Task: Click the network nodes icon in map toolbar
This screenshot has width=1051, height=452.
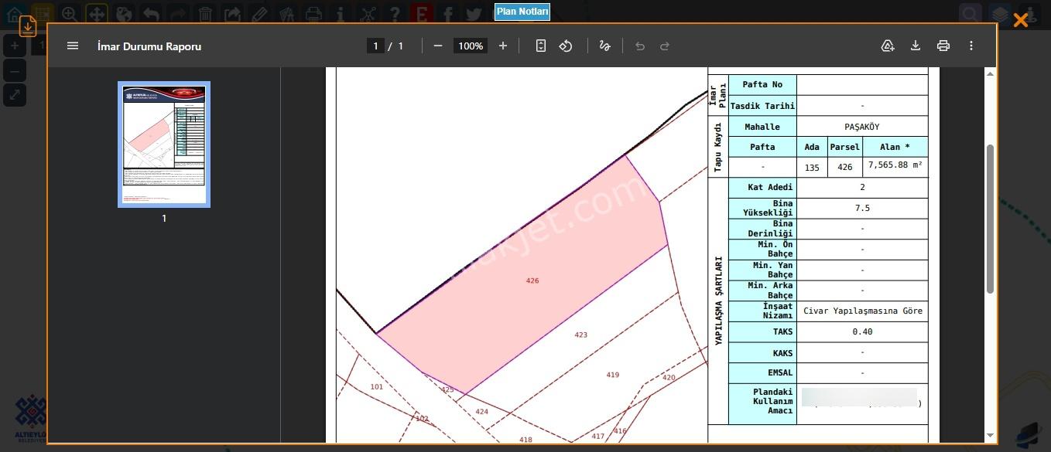Action: tap(368, 13)
